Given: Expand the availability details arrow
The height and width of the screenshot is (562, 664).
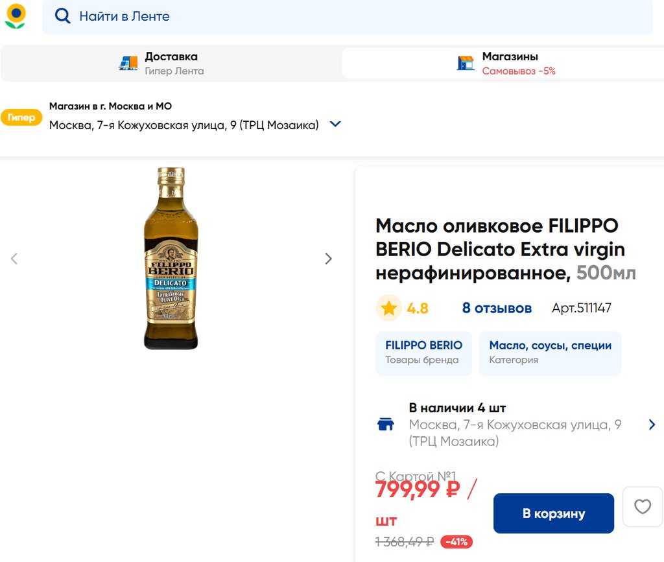Looking at the screenshot, I should (652, 425).
